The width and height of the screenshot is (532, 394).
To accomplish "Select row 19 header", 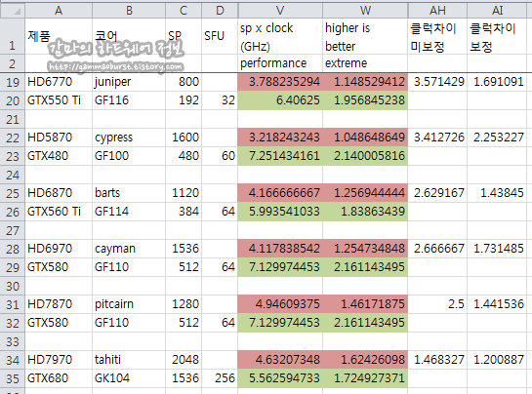I will point(13,82).
